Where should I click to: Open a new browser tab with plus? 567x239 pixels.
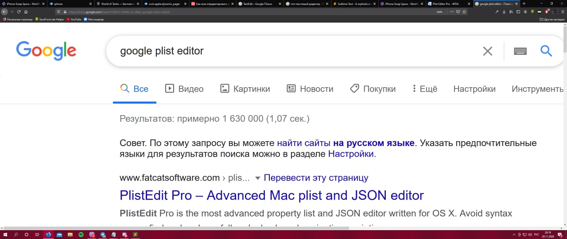point(524,4)
